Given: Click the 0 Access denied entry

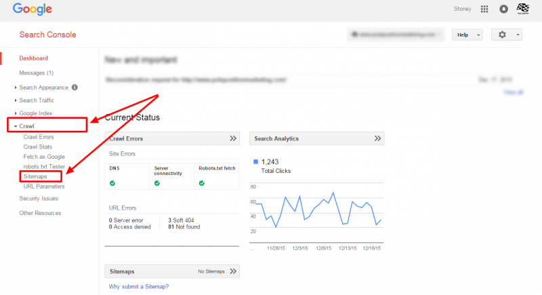Looking at the screenshot, I should [x=129, y=227].
